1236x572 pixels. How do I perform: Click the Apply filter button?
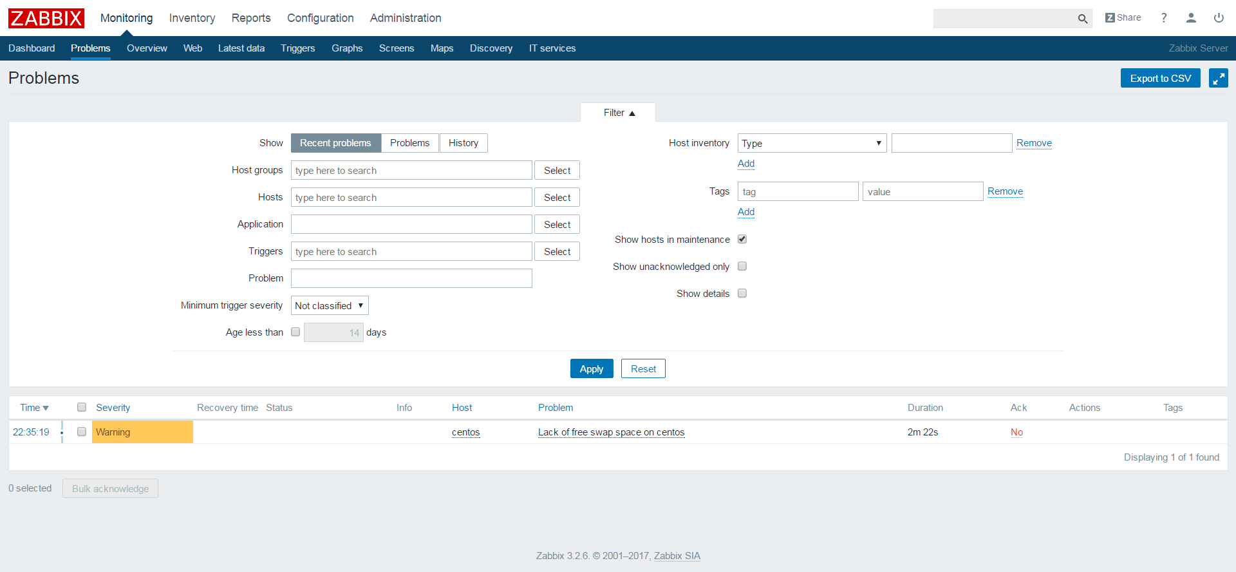(x=592, y=368)
